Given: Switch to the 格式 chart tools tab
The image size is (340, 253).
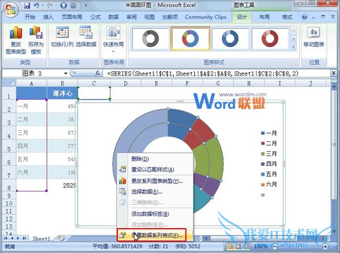Looking at the screenshot, I should 287,17.
